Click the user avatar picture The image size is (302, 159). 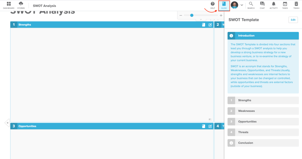click(234, 5)
